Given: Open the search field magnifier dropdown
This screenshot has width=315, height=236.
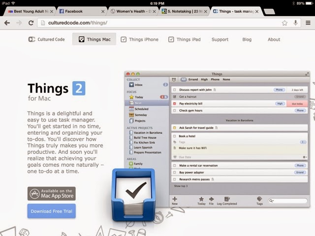Looking at the screenshot, I should click(271, 201).
